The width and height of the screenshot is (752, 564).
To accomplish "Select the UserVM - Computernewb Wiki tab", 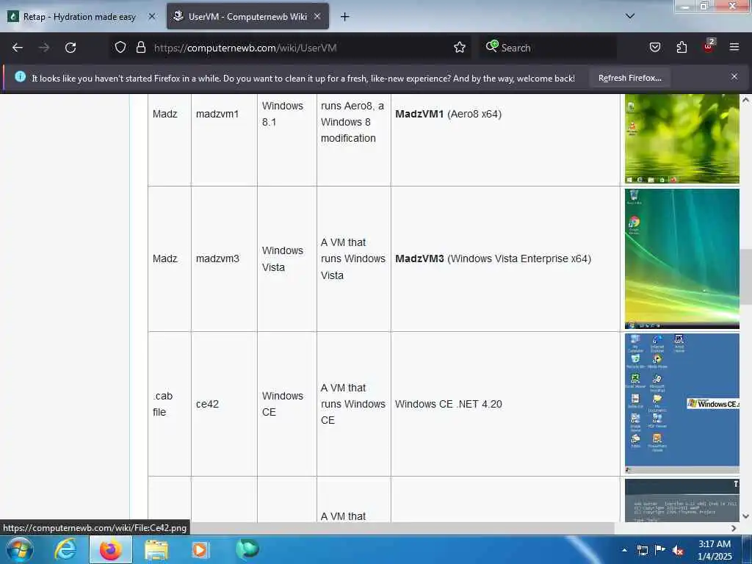I will pos(247,17).
